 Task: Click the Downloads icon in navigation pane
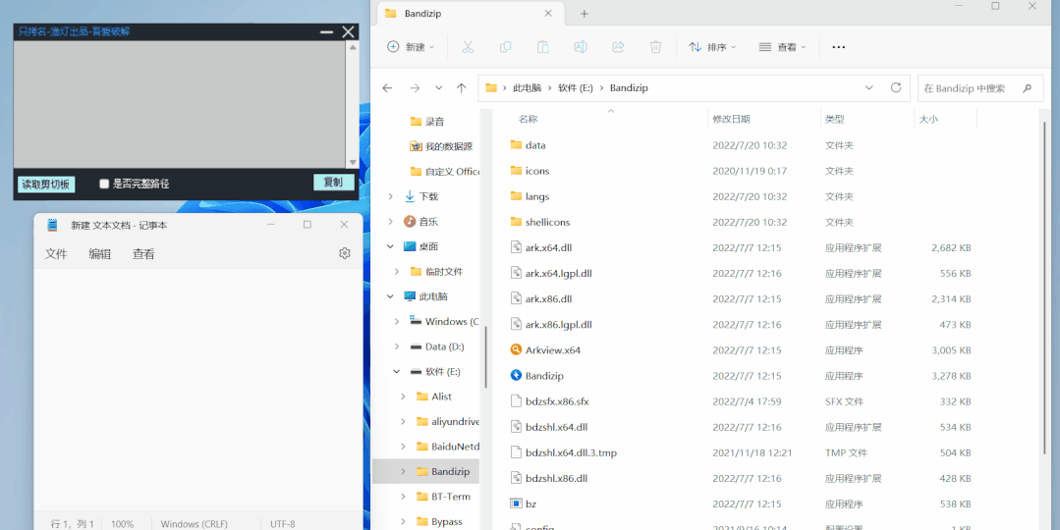[x=410, y=196]
